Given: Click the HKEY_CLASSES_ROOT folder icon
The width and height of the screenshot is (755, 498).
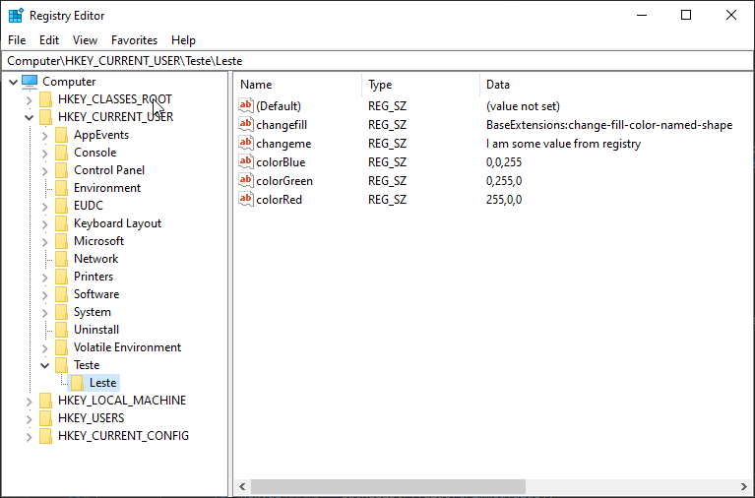Looking at the screenshot, I should pos(45,99).
